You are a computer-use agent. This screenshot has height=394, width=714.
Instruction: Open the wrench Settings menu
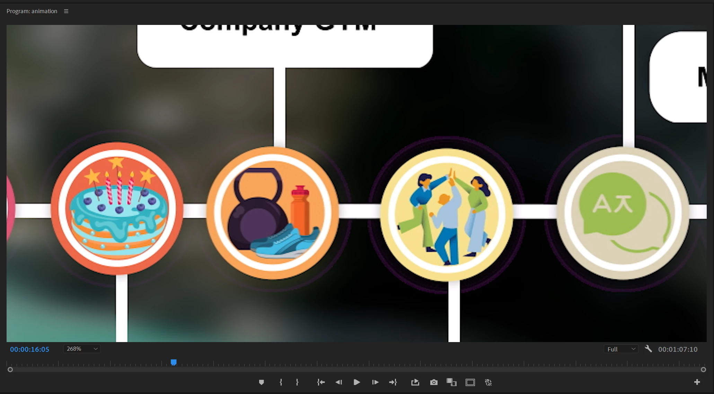pyautogui.click(x=648, y=349)
